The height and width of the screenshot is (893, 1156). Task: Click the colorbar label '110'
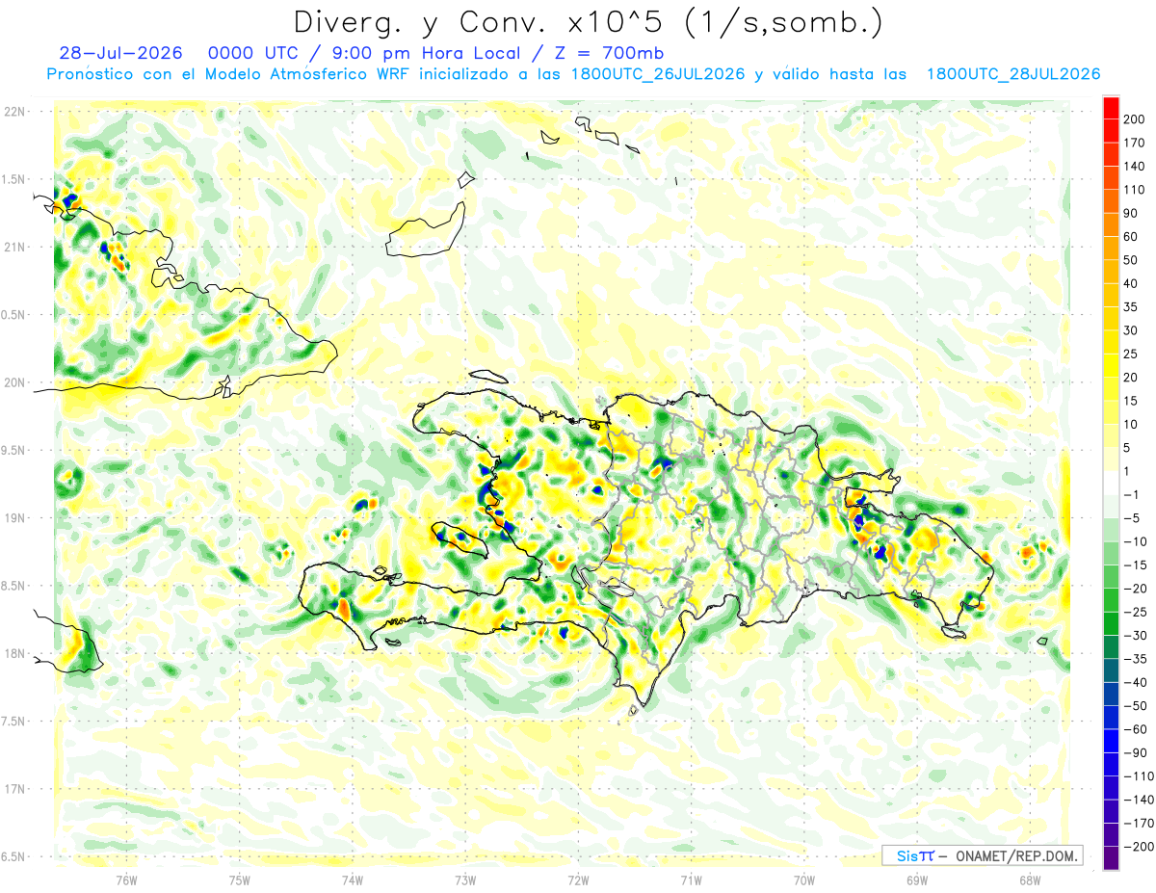point(1135,190)
